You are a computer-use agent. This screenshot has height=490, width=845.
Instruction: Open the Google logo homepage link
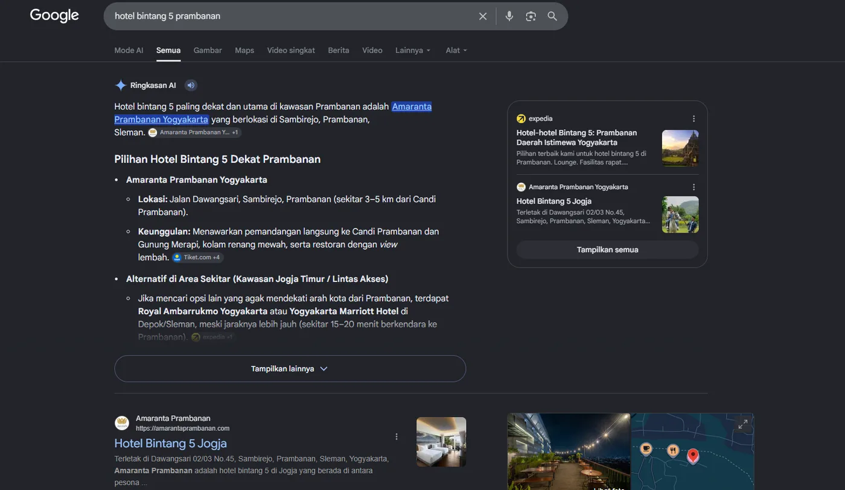click(x=54, y=16)
